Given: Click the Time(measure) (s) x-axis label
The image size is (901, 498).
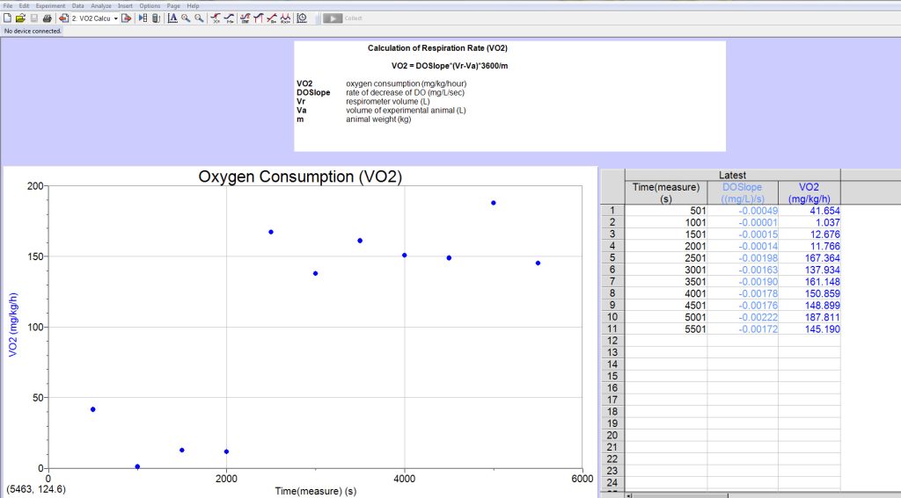Looking at the screenshot, I should point(315,490).
